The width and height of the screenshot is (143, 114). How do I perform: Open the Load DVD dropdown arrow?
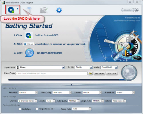(x=18, y=9)
